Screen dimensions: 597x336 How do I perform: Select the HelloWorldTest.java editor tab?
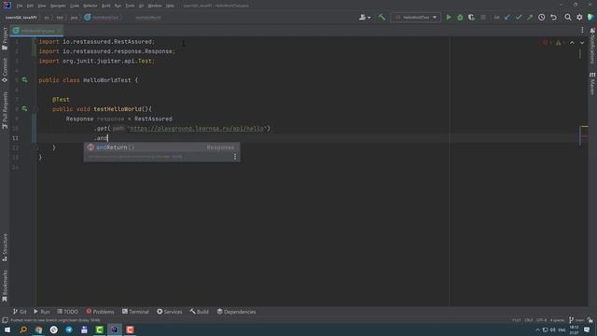37,31
